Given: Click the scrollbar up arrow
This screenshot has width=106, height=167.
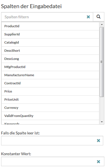Looking at the screenshot, I should click(x=102, y=24).
